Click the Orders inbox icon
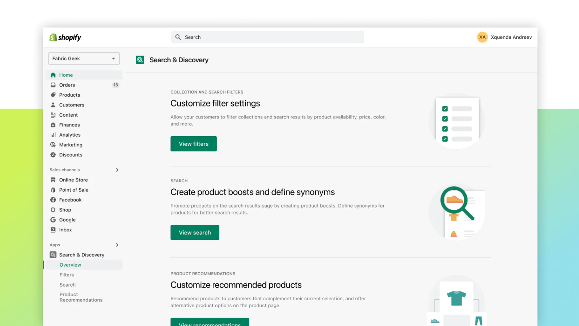Image resolution: width=579 pixels, height=326 pixels. 53,85
